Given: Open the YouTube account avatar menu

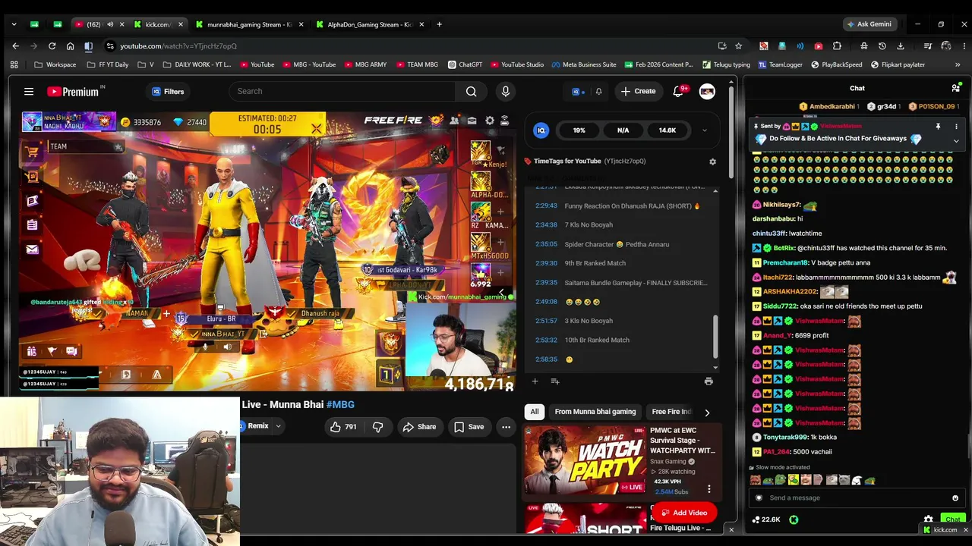Looking at the screenshot, I should (707, 92).
